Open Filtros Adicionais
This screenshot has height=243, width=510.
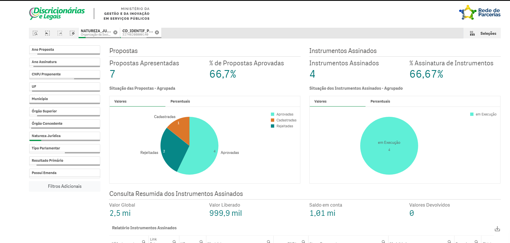pyautogui.click(x=65, y=186)
